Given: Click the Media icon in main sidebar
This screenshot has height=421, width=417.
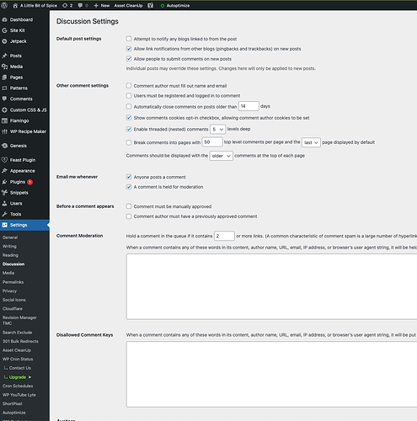Looking at the screenshot, I should [4, 67].
